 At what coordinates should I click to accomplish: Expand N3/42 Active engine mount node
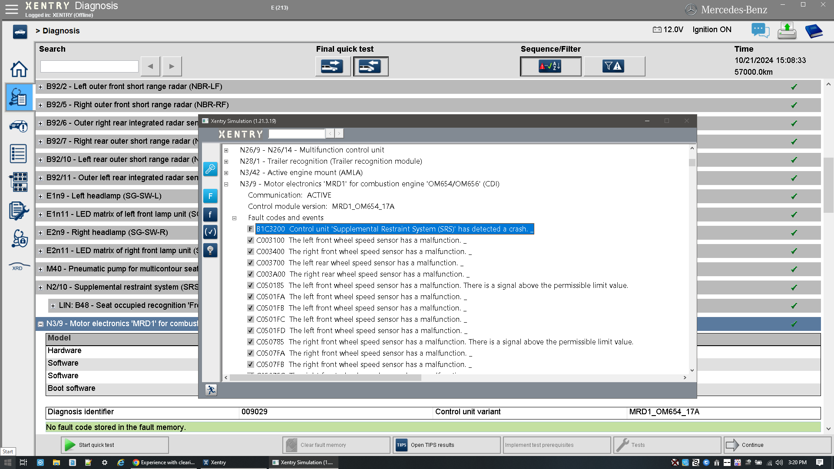pos(226,173)
